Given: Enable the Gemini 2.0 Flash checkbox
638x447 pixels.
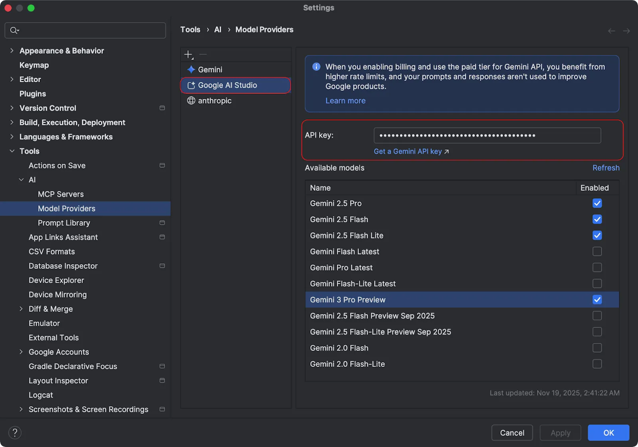Looking at the screenshot, I should pos(597,348).
